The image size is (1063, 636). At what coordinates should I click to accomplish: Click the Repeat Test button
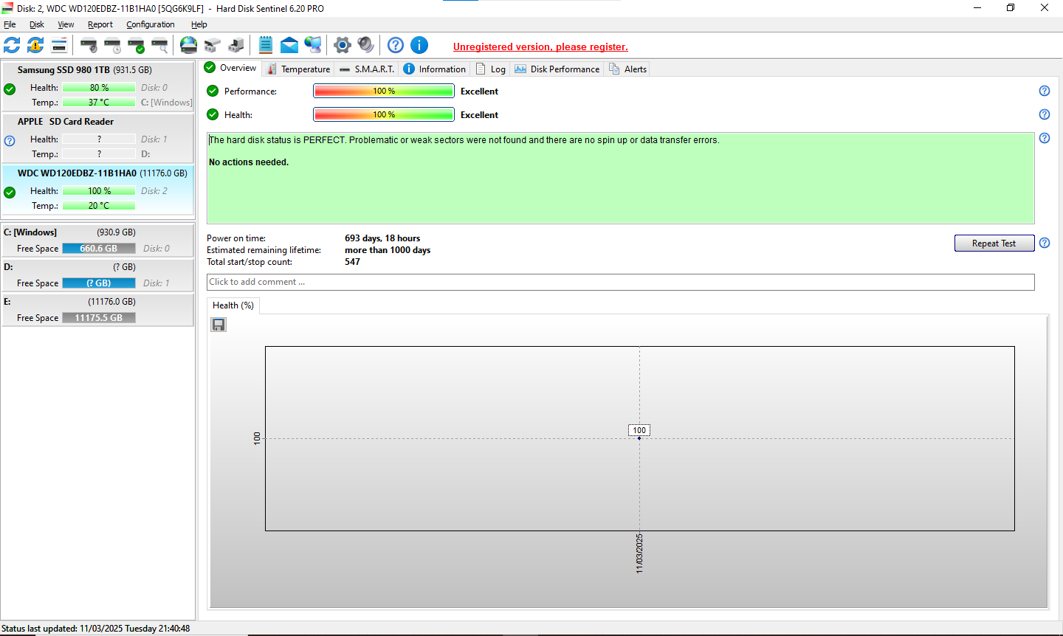[994, 243]
